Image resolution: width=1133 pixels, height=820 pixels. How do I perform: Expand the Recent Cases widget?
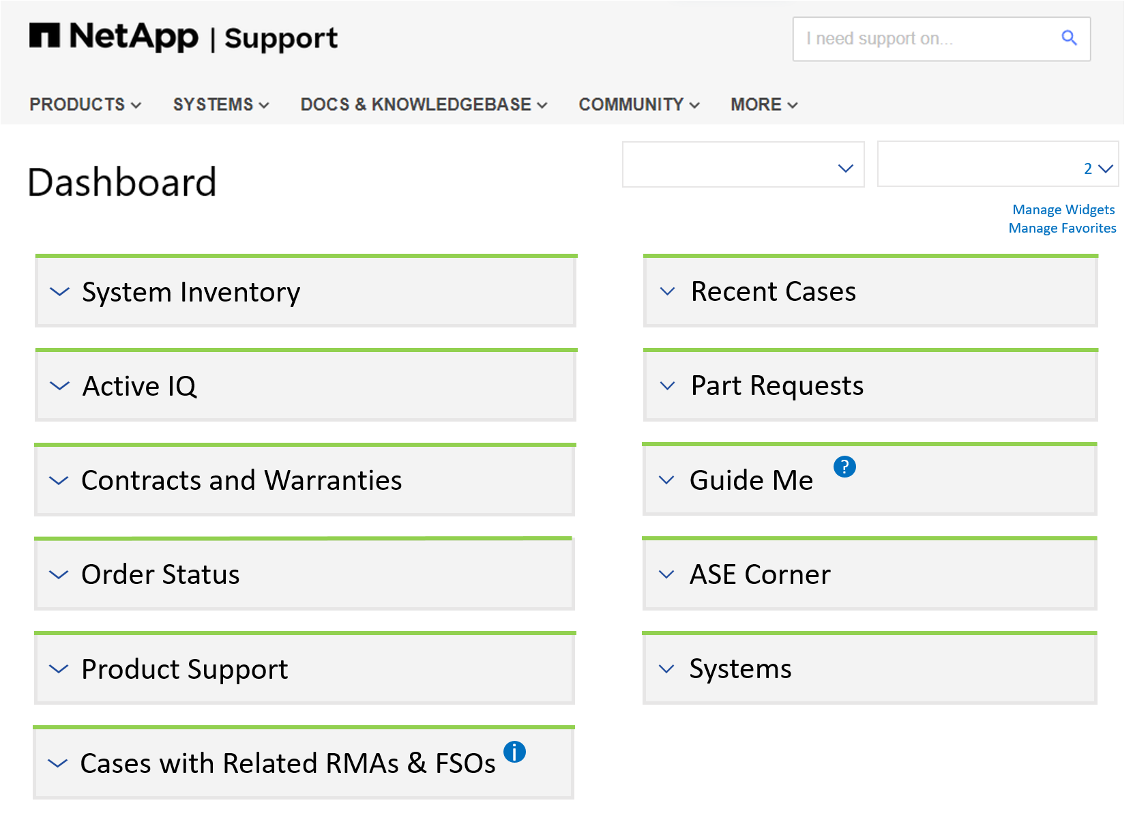click(x=668, y=291)
